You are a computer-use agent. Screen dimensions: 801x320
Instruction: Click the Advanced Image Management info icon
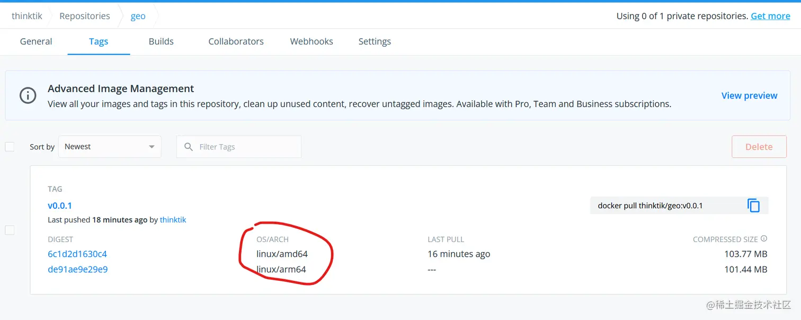28,95
